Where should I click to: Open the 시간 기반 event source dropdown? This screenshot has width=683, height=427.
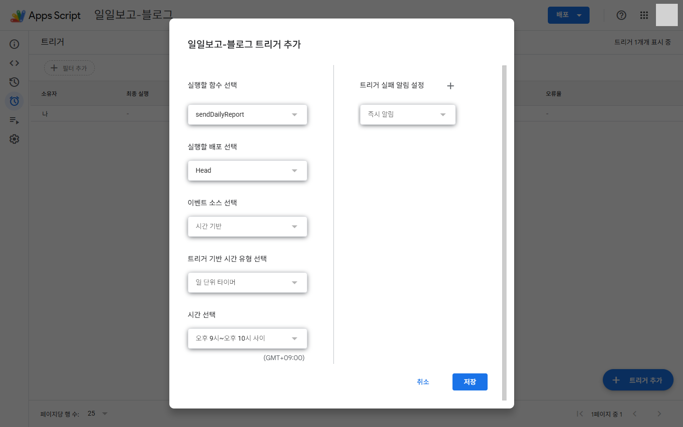point(248,227)
